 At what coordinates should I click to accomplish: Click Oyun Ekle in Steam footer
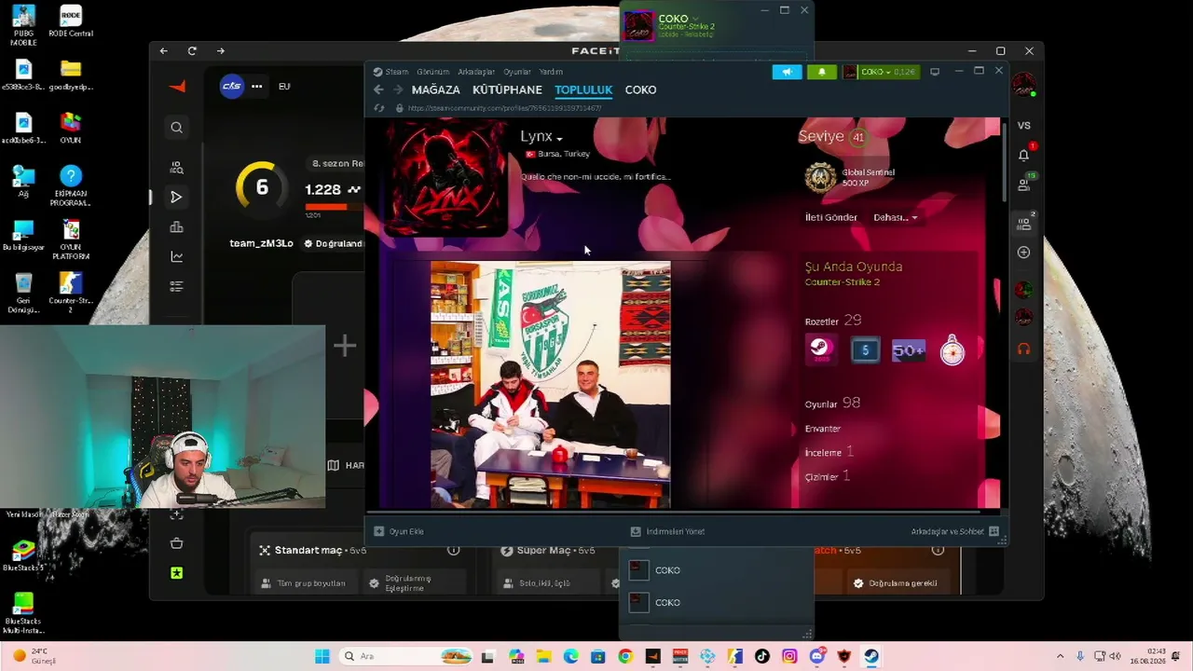pos(399,531)
